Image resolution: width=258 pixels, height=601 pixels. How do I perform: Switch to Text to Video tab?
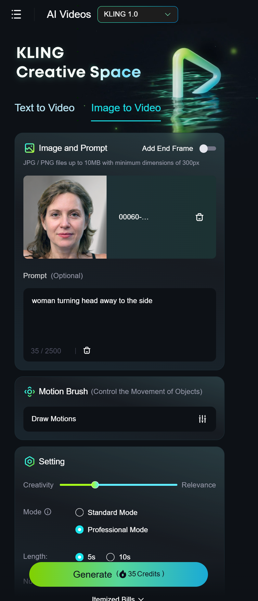click(x=45, y=108)
